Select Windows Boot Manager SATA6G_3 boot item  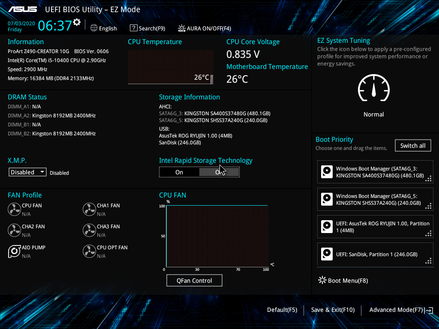pyautogui.click(x=375, y=172)
